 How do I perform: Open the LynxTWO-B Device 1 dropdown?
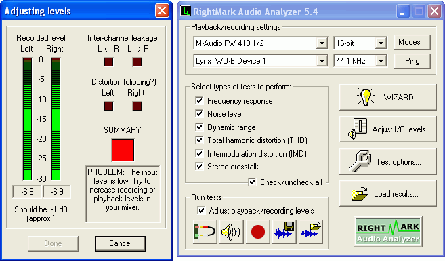(322, 61)
